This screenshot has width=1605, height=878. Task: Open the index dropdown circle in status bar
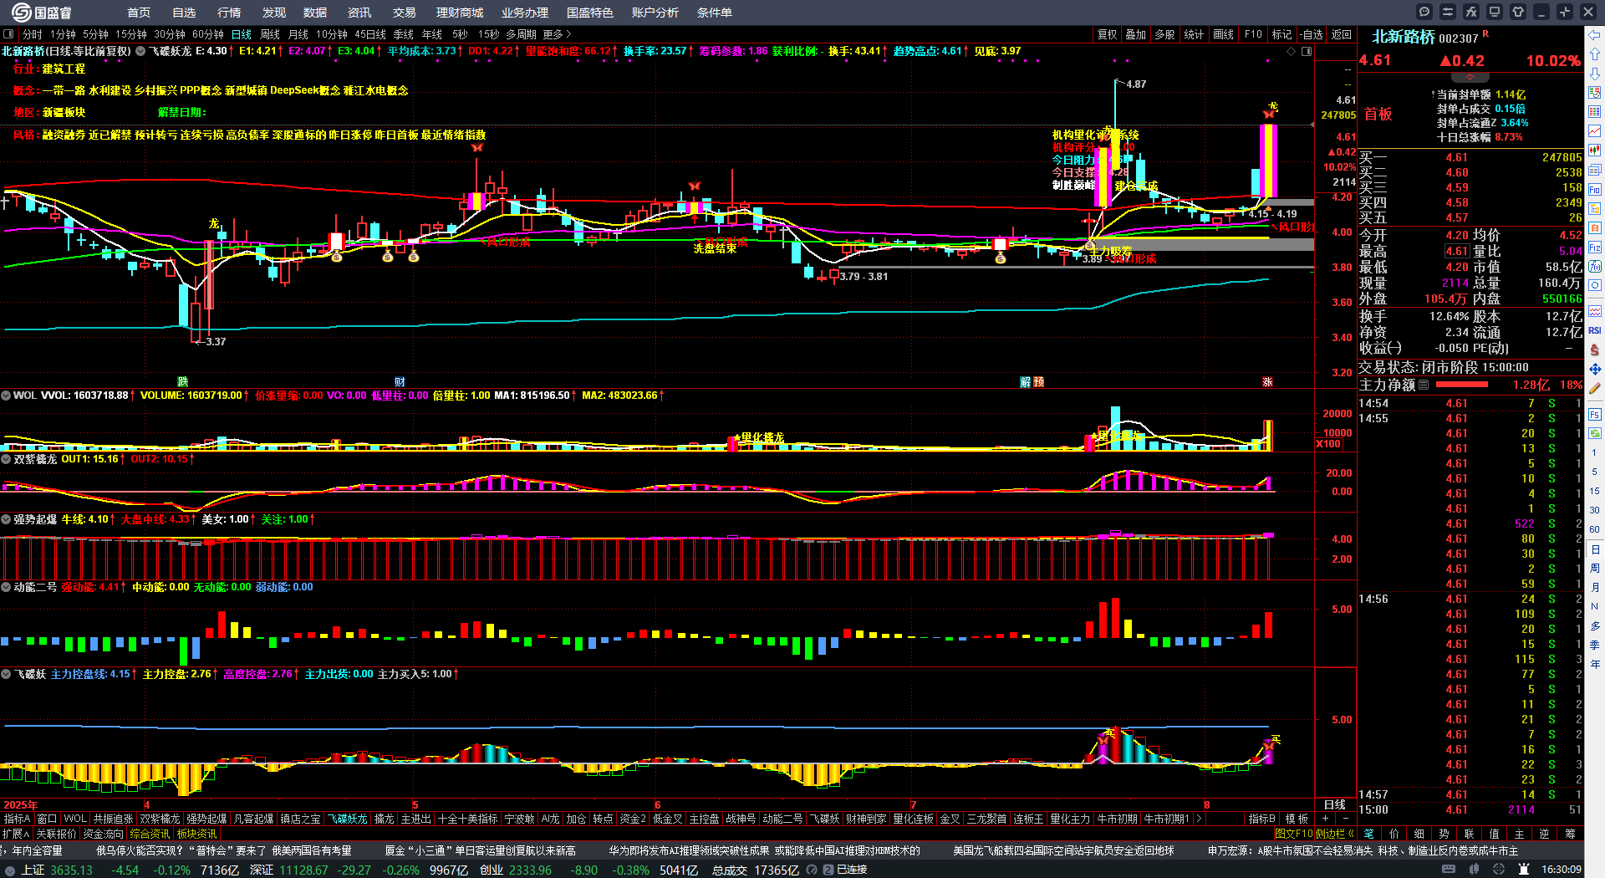point(10,870)
